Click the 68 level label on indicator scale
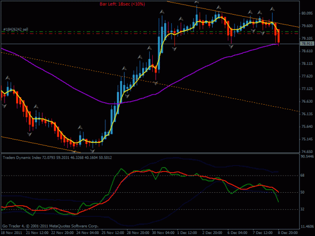 302,176
